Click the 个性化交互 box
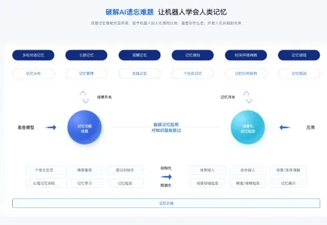 click(x=44, y=170)
